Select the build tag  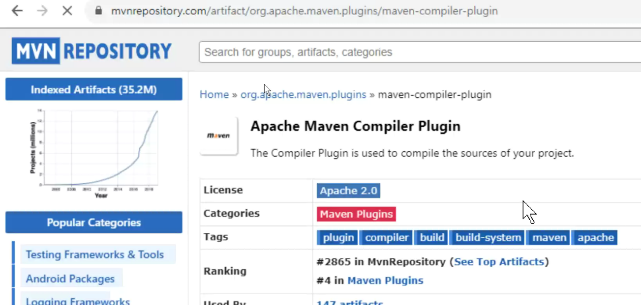[x=431, y=237]
